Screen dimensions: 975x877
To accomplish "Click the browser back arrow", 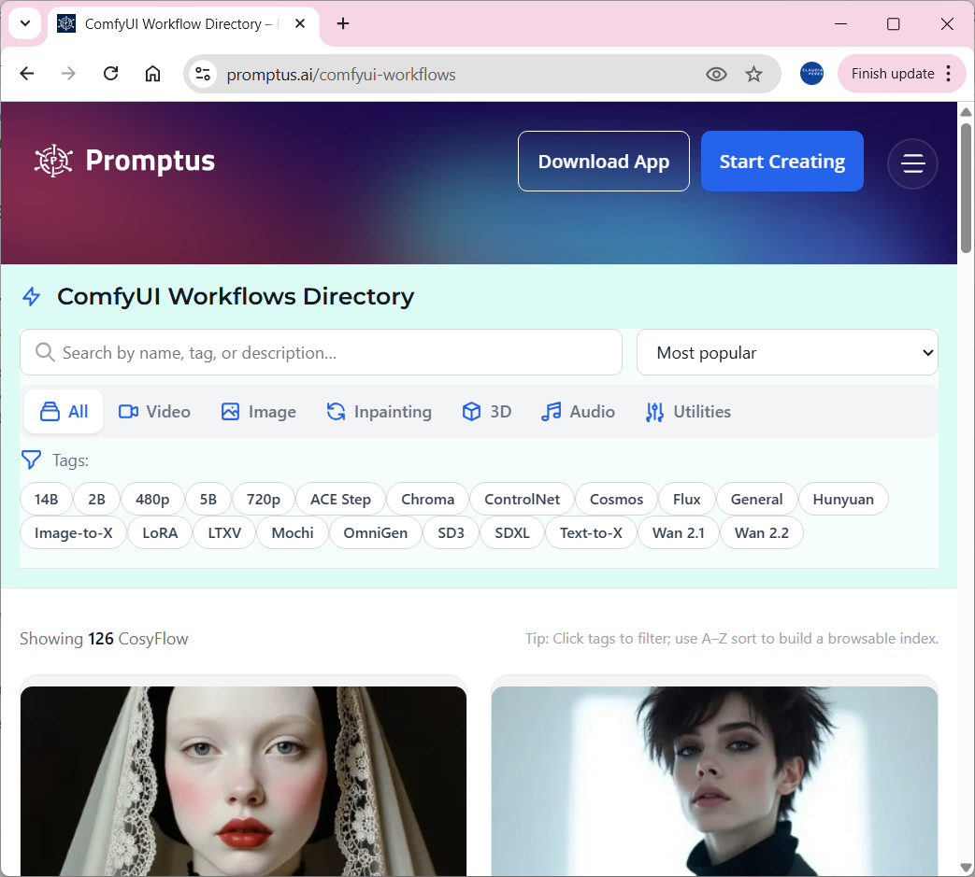I will [x=27, y=74].
